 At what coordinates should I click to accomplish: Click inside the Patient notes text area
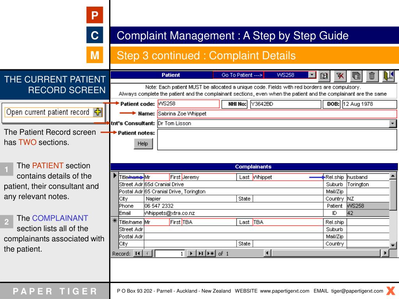[277, 140]
